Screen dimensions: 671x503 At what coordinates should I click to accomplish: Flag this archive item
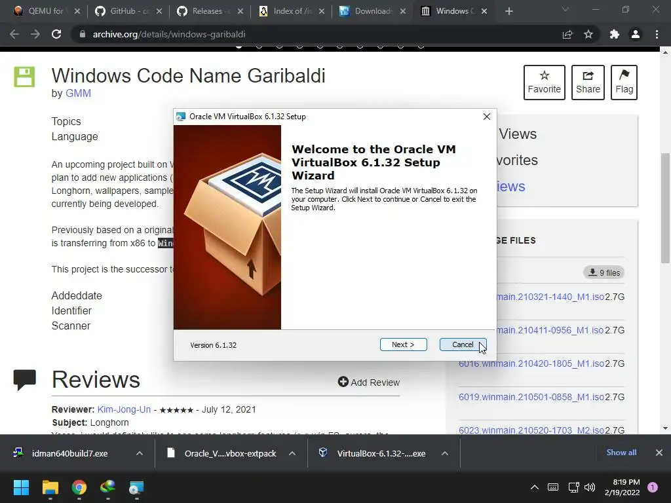624,83
